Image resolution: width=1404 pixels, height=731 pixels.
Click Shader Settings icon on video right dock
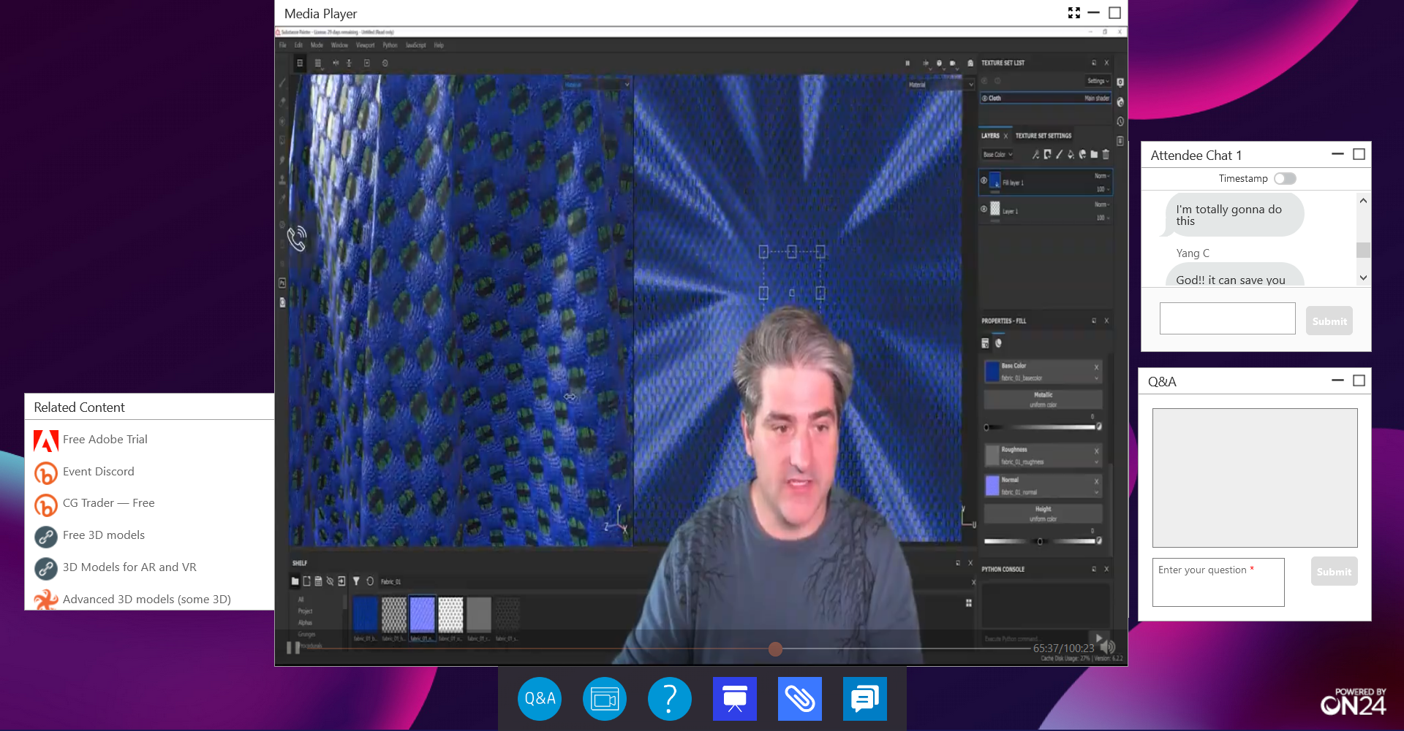(x=1120, y=102)
